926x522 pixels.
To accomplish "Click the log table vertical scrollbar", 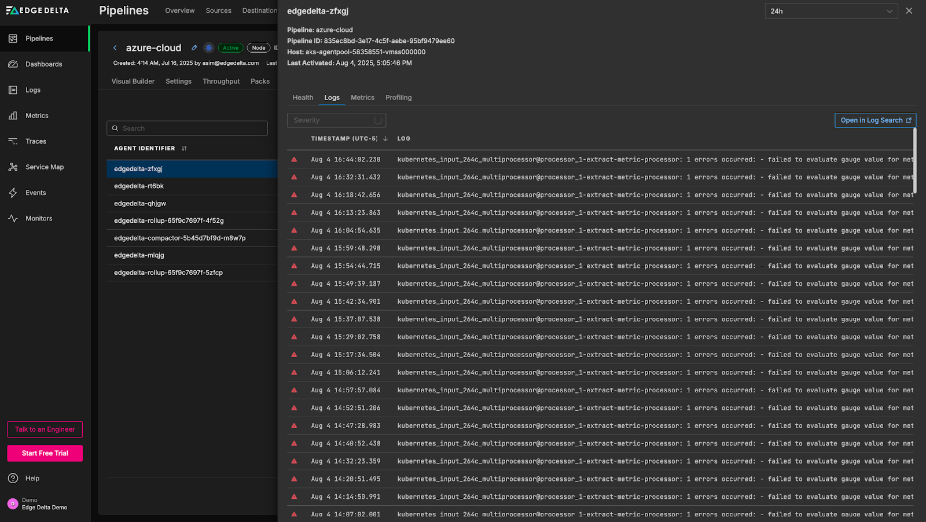I will point(914,161).
